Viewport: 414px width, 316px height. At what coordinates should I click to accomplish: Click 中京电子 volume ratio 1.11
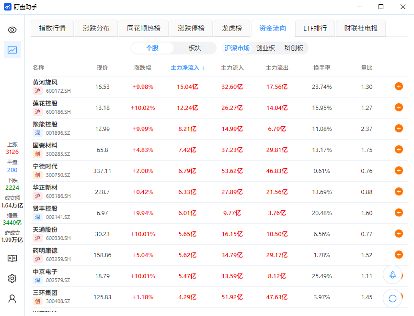(367, 276)
